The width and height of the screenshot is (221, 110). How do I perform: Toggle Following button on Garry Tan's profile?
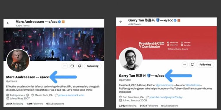[205, 65]
